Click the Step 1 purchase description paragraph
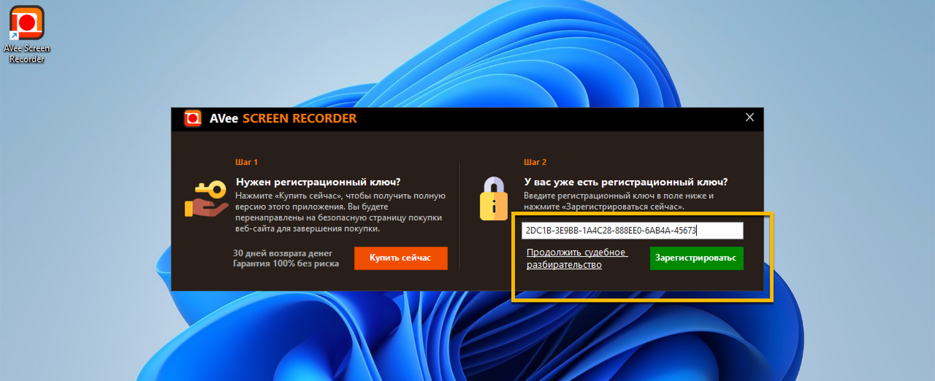Screen dimensions: 935x381 pyautogui.click(x=340, y=212)
